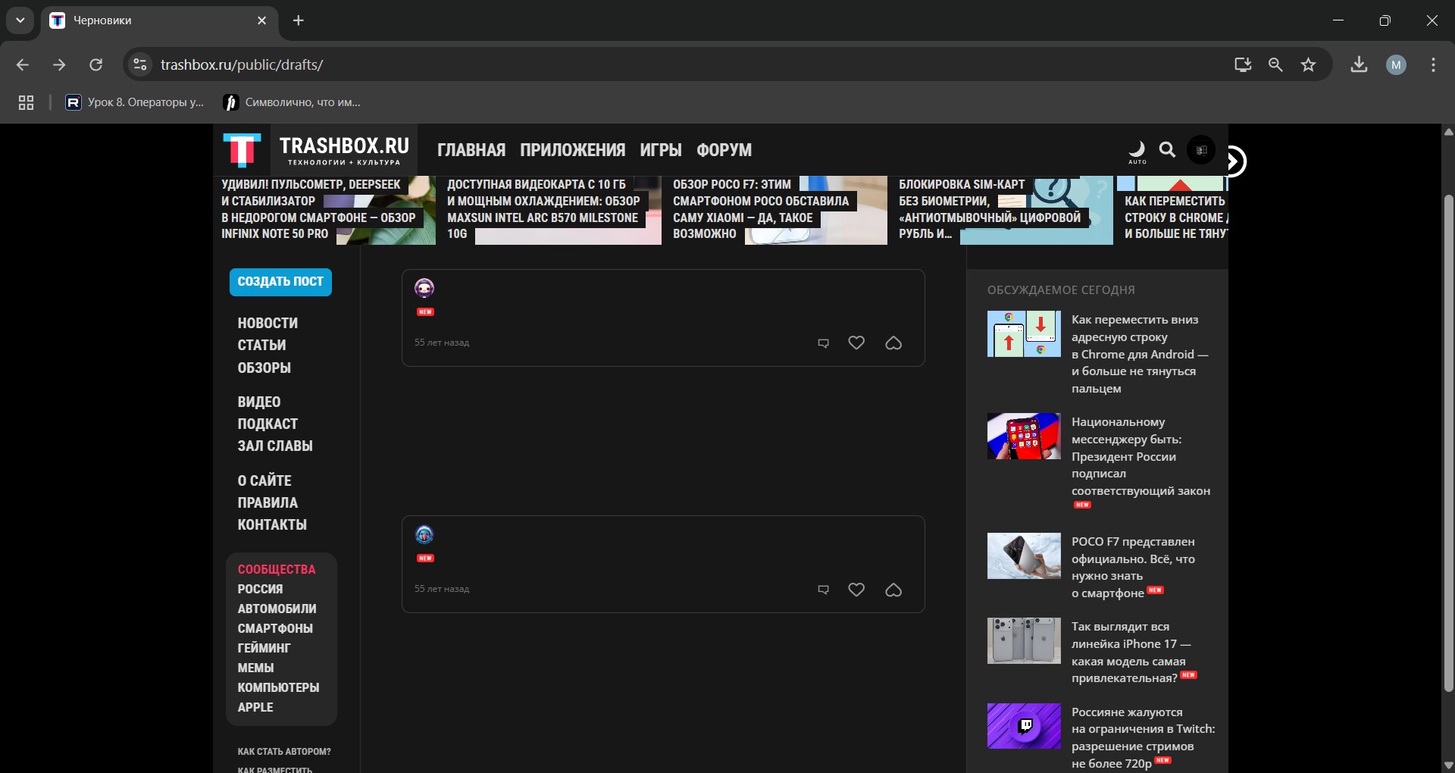Click the cloud icon on first draft
Image resolution: width=1455 pixels, height=773 pixels.
(893, 343)
